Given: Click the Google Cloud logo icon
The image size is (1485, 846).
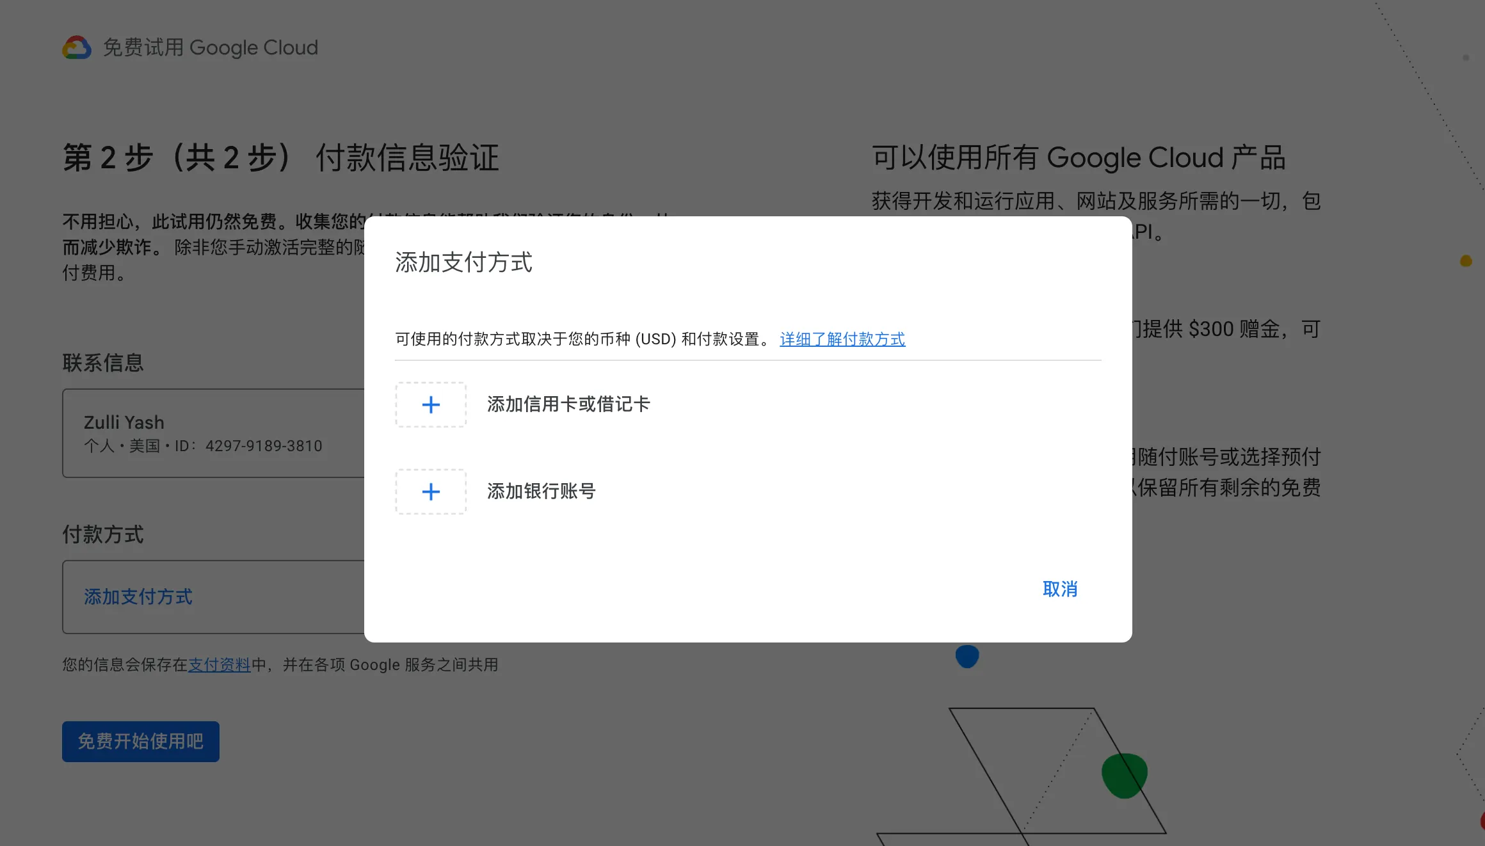Looking at the screenshot, I should (x=77, y=47).
